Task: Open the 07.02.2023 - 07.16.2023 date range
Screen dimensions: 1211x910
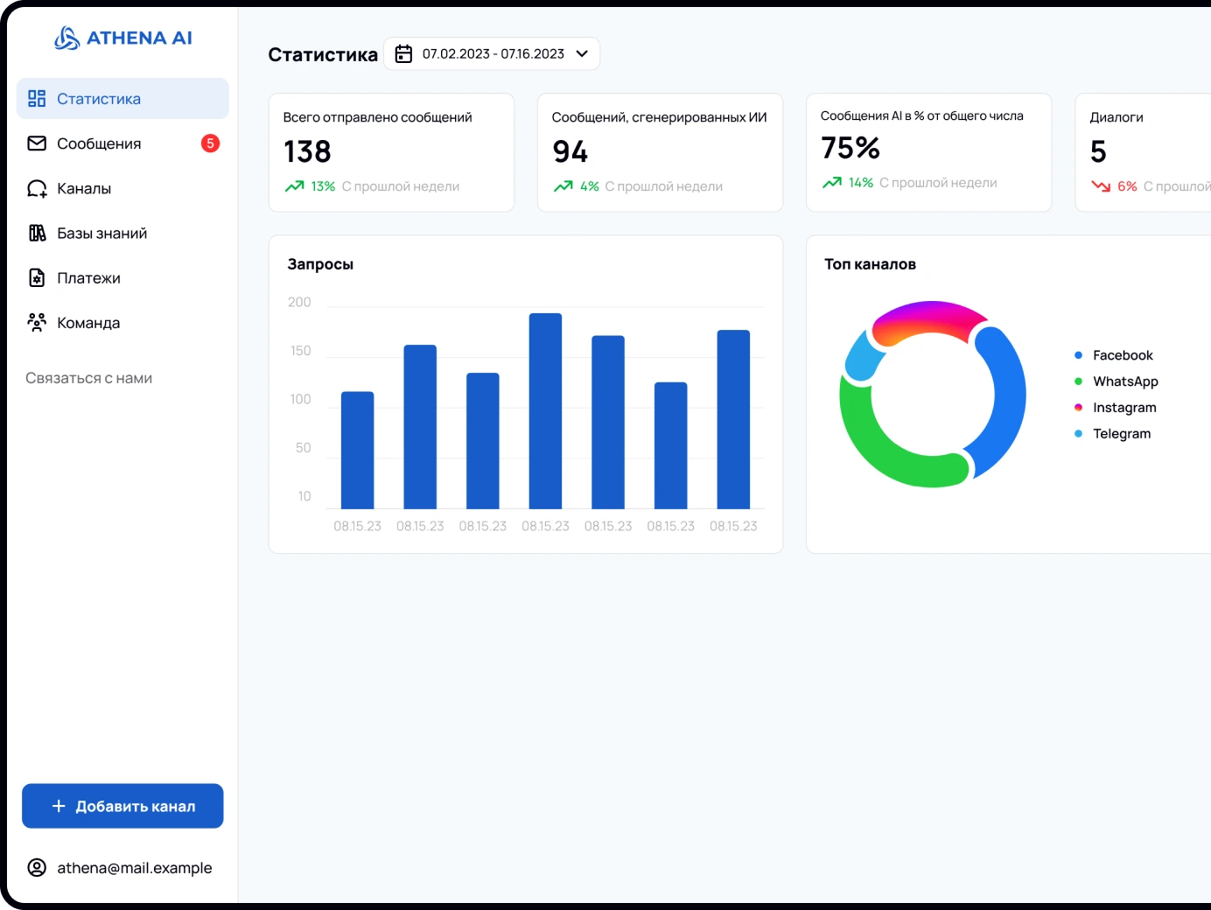Action: (493, 54)
